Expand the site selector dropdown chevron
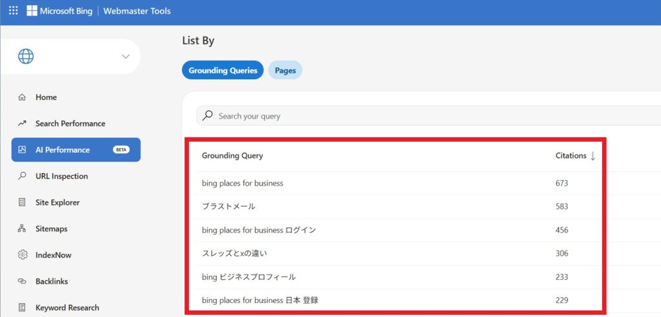Screen dimensions: 661x317 [125, 57]
